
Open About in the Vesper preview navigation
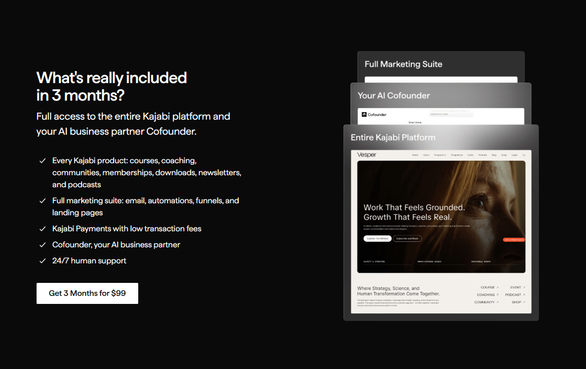tap(426, 155)
